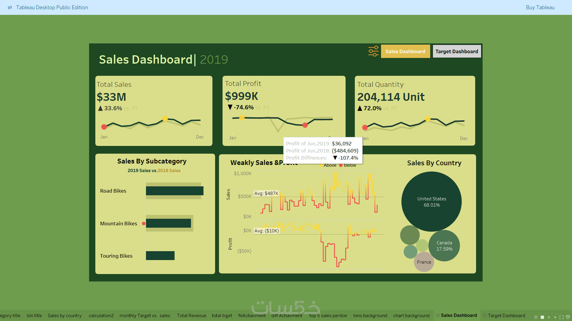Screen dimensions: 572x321
Task: Click Target Dashboard navigation button
Action: 457,51
